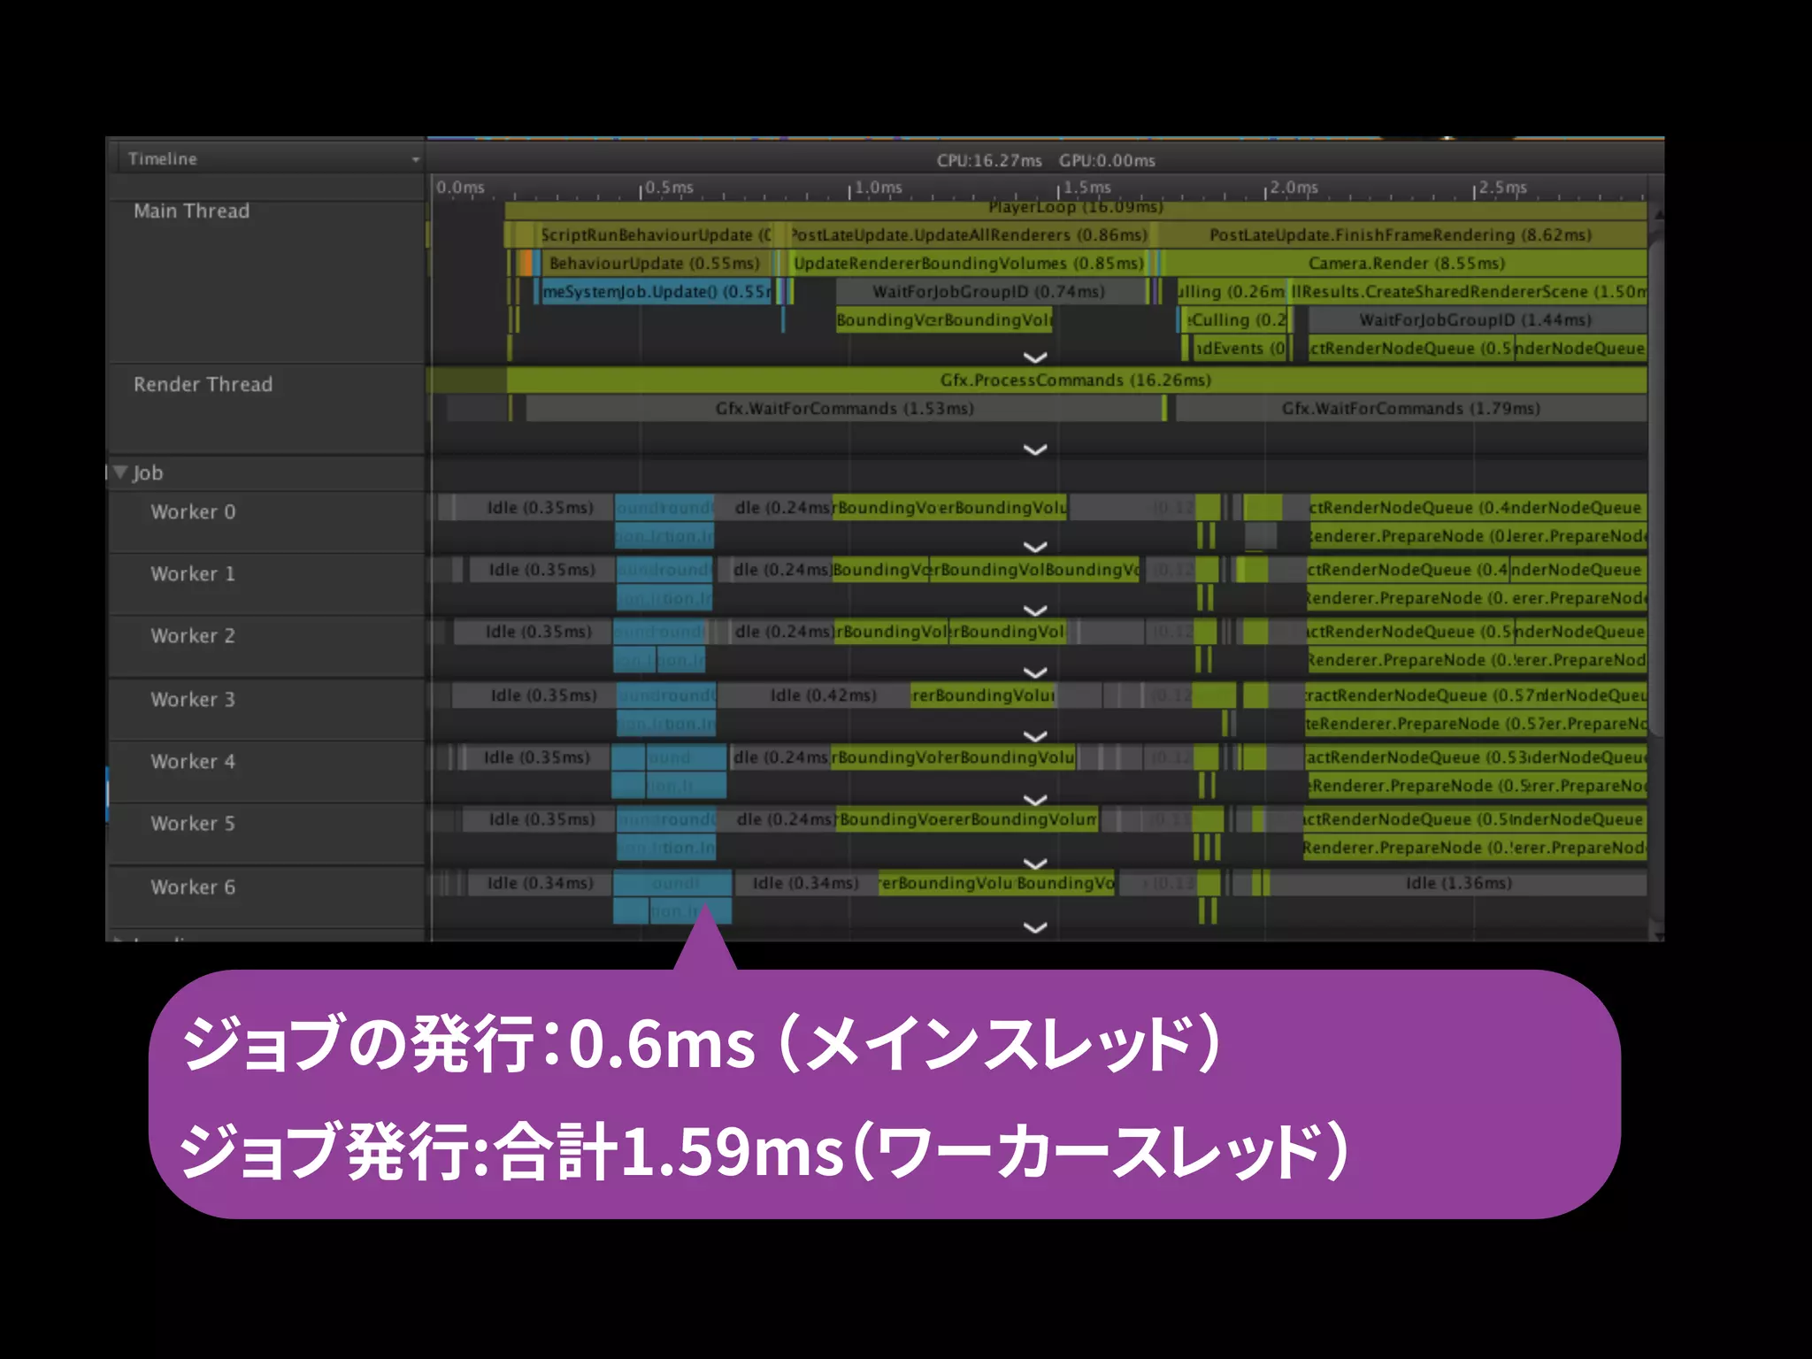Expand the Worker 1 rows chevron

coord(1035,610)
